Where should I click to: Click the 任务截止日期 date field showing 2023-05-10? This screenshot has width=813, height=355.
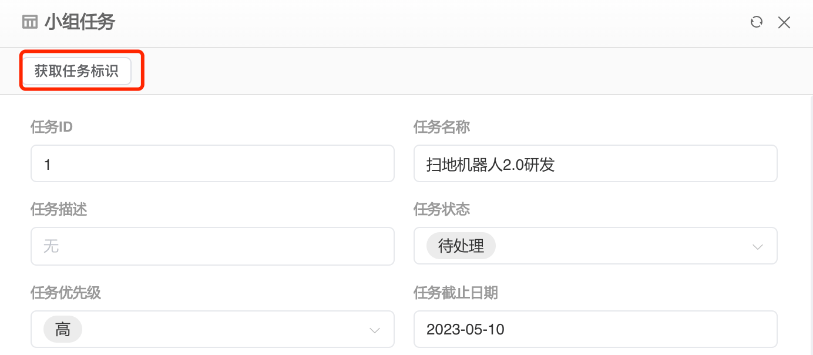pyautogui.click(x=595, y=329)
